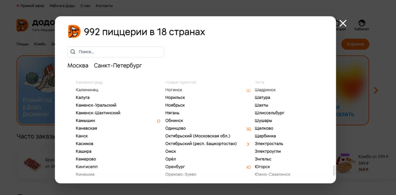The width and height of the screenshot is (396, 195).
Task: Choose the city Каневская
Action: click(x=86, y=128)
